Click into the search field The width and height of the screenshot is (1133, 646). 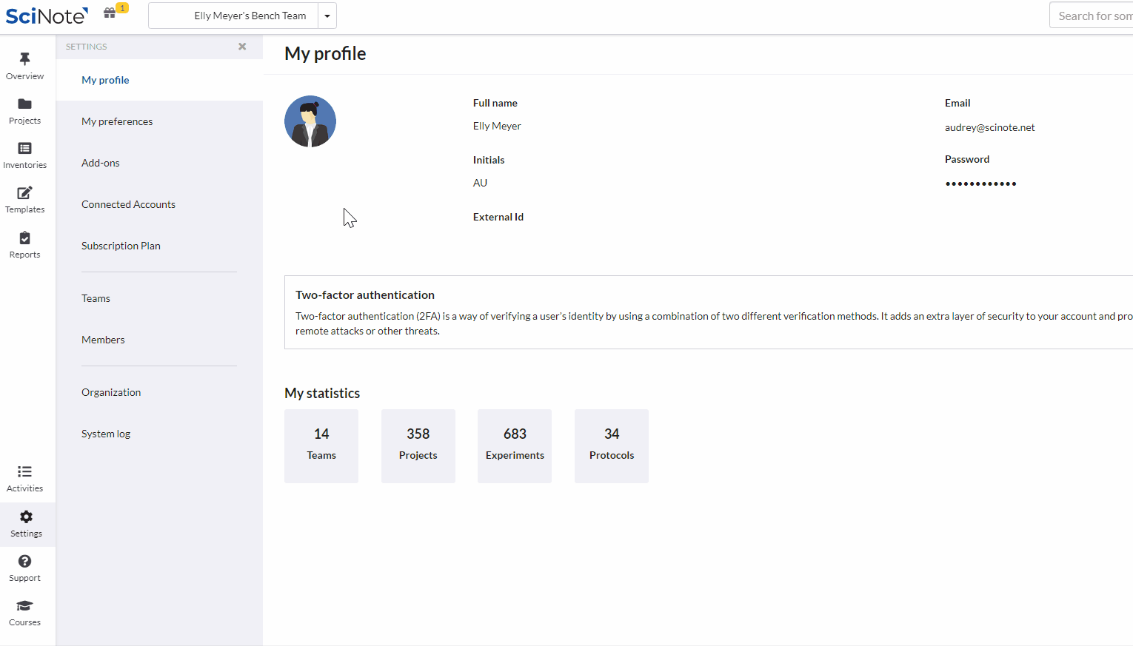(x=1092, y=16)
